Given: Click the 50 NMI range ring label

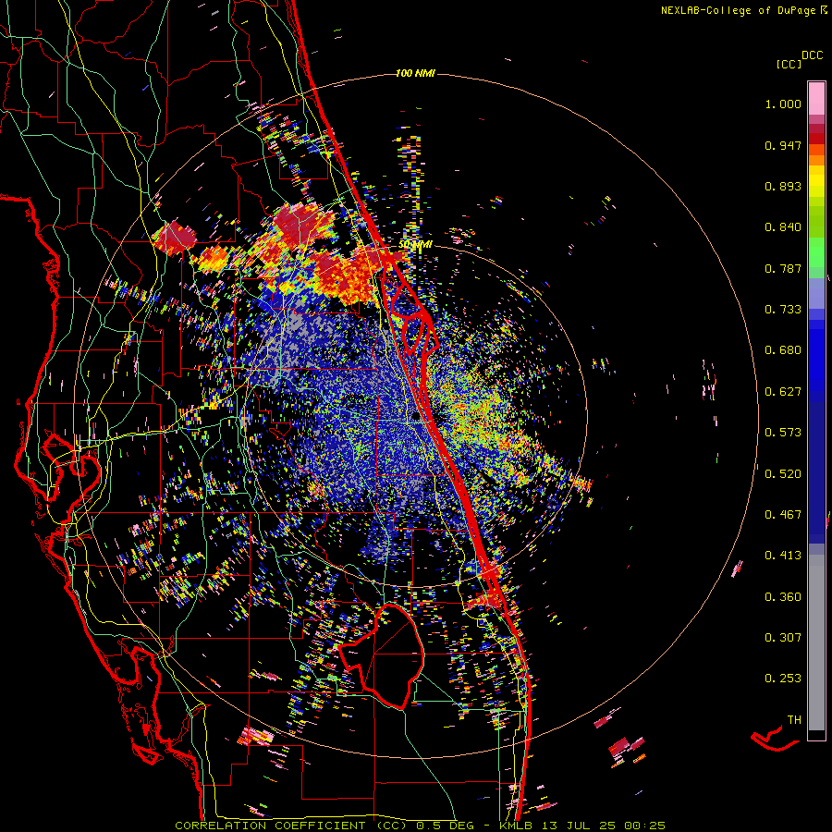Looking at the screenshot, I should click(415, 245).
